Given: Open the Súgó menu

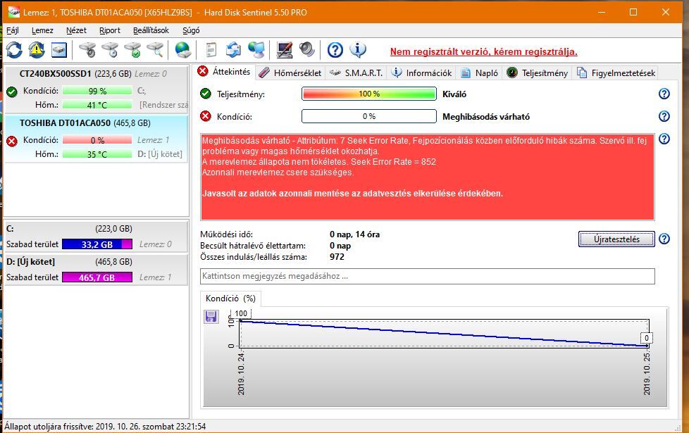Looking at the screenshot, I should tap(191, 30).
